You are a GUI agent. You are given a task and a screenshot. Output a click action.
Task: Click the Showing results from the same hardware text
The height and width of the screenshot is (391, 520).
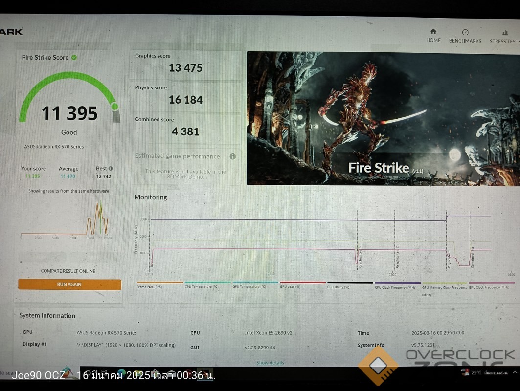[68, 191]
